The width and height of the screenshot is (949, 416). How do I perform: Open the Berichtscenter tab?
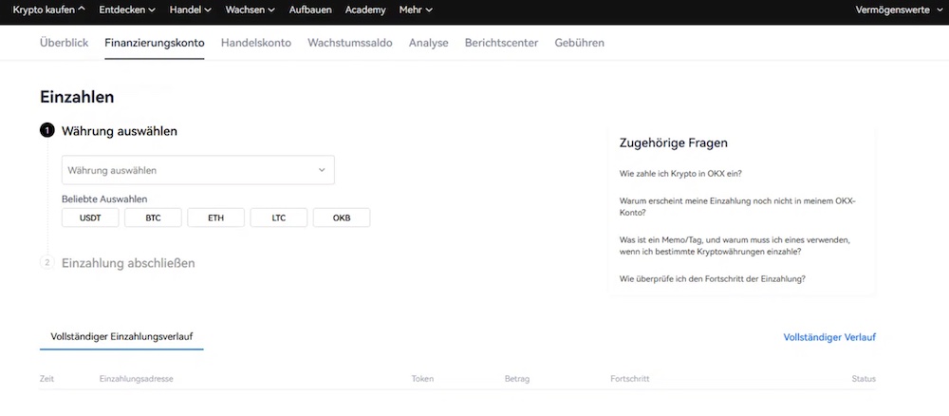tap(501, 43)
